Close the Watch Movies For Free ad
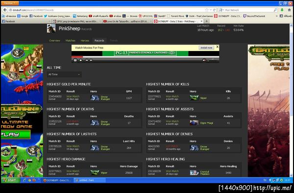This screenshot has width=294, height=193. click(x=217, y=47)
